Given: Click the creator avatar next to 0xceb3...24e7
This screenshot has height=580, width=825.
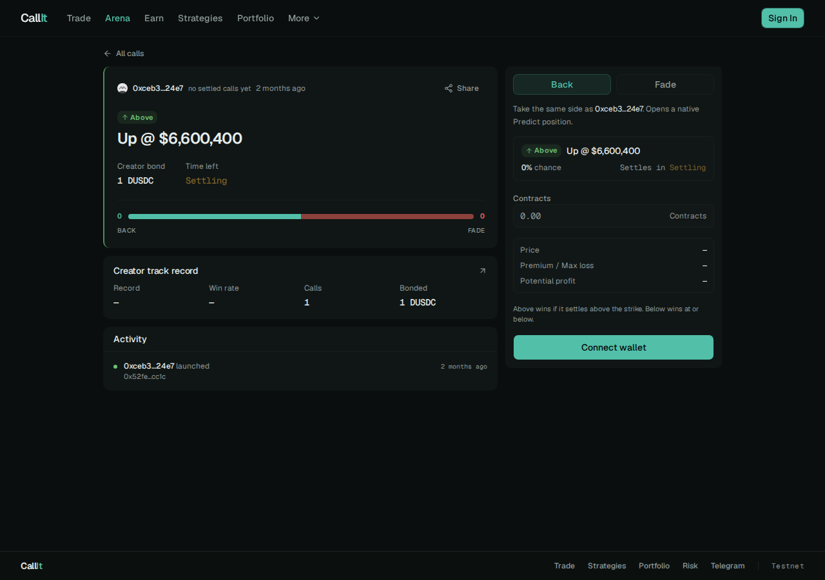Looking at the screenshot, I should tap(122, 88).
